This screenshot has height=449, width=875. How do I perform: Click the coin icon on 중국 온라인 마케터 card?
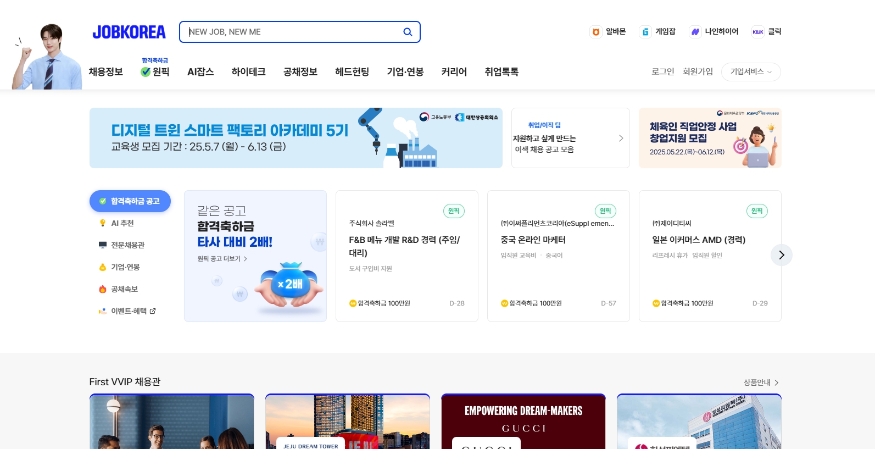505,303
